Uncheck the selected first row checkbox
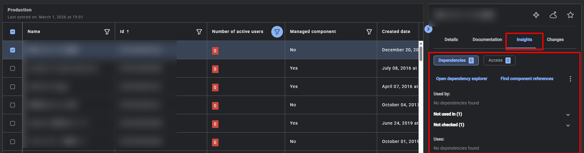The height and width of the screenshot is (153, 584). click(13, 50)
